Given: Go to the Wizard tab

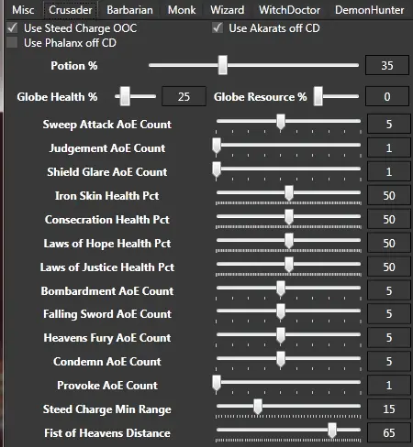Looking at the screenshot, I should [227, 10].
